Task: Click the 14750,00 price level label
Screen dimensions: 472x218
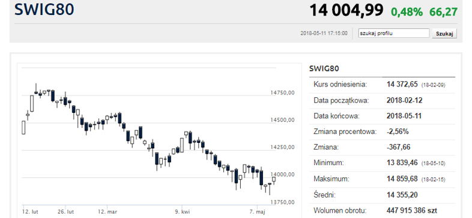Action: coord(282,92)
